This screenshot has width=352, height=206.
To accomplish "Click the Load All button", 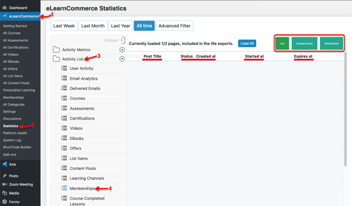I will pyautogui.click(x=247, y=44).
